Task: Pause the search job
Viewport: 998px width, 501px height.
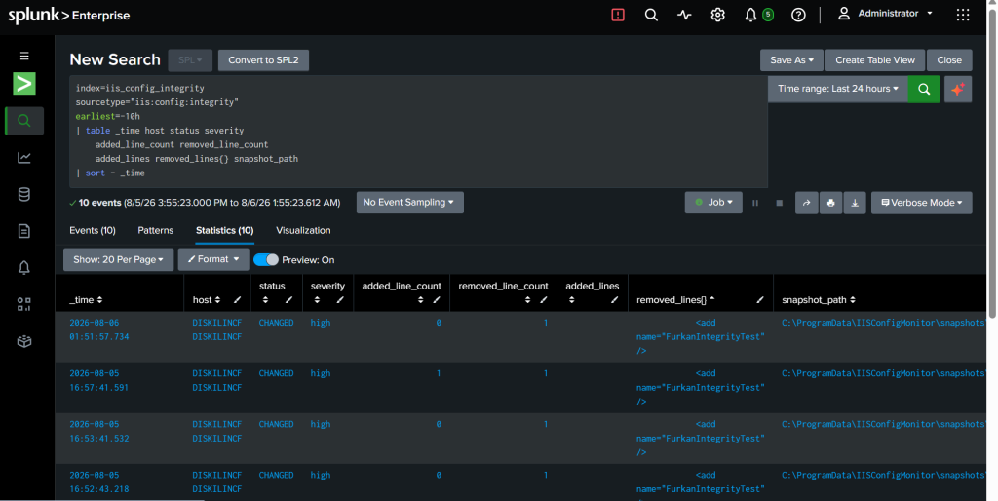Action: (x=755, y=203)
